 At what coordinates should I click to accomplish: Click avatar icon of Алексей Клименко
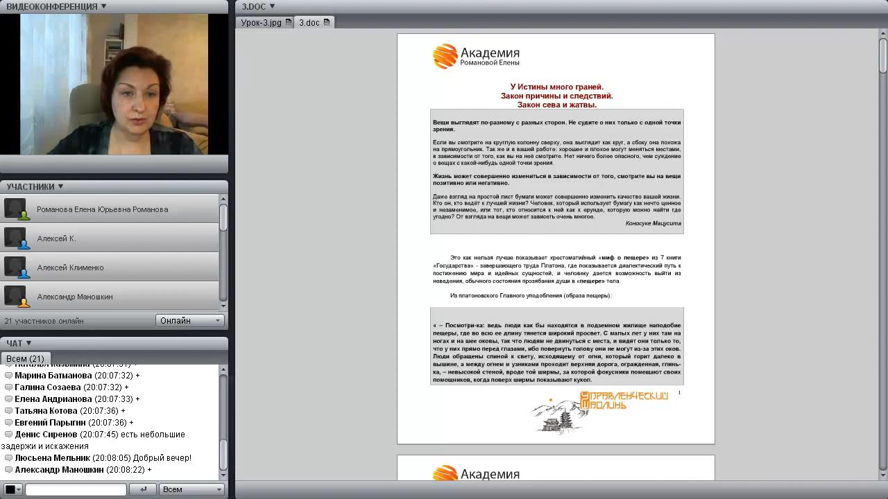tap(15, 268)
